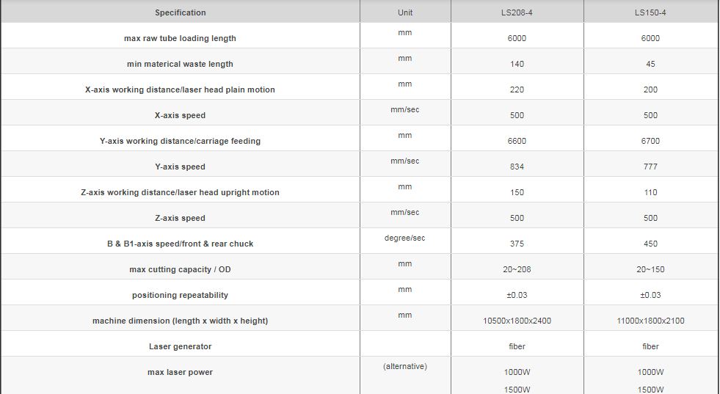Select the LS208-4 column header
The width and height of the screenshot is (720, 394).
pyautogui.click(x=517, y=12)
